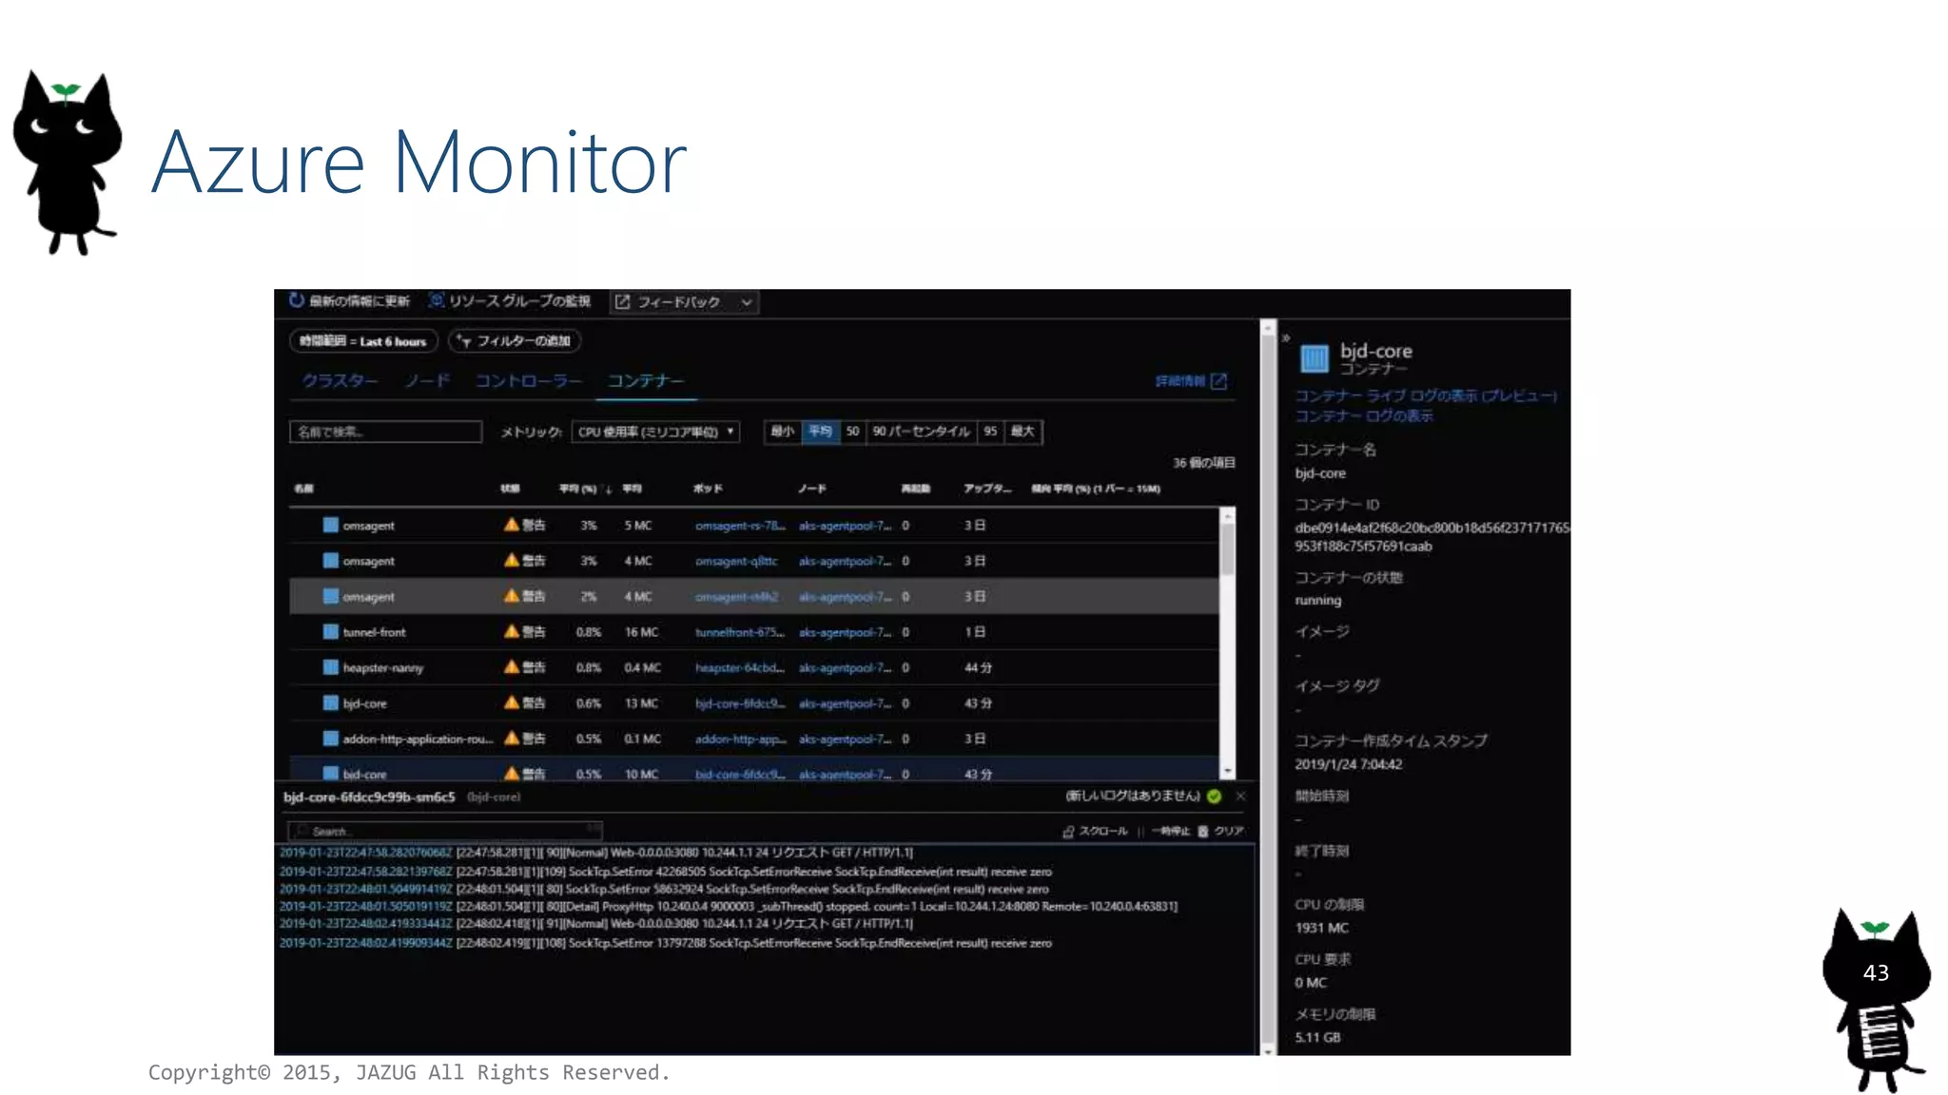Open aks-agentpool node link in tunnel-front row

(x=845, y=632)
